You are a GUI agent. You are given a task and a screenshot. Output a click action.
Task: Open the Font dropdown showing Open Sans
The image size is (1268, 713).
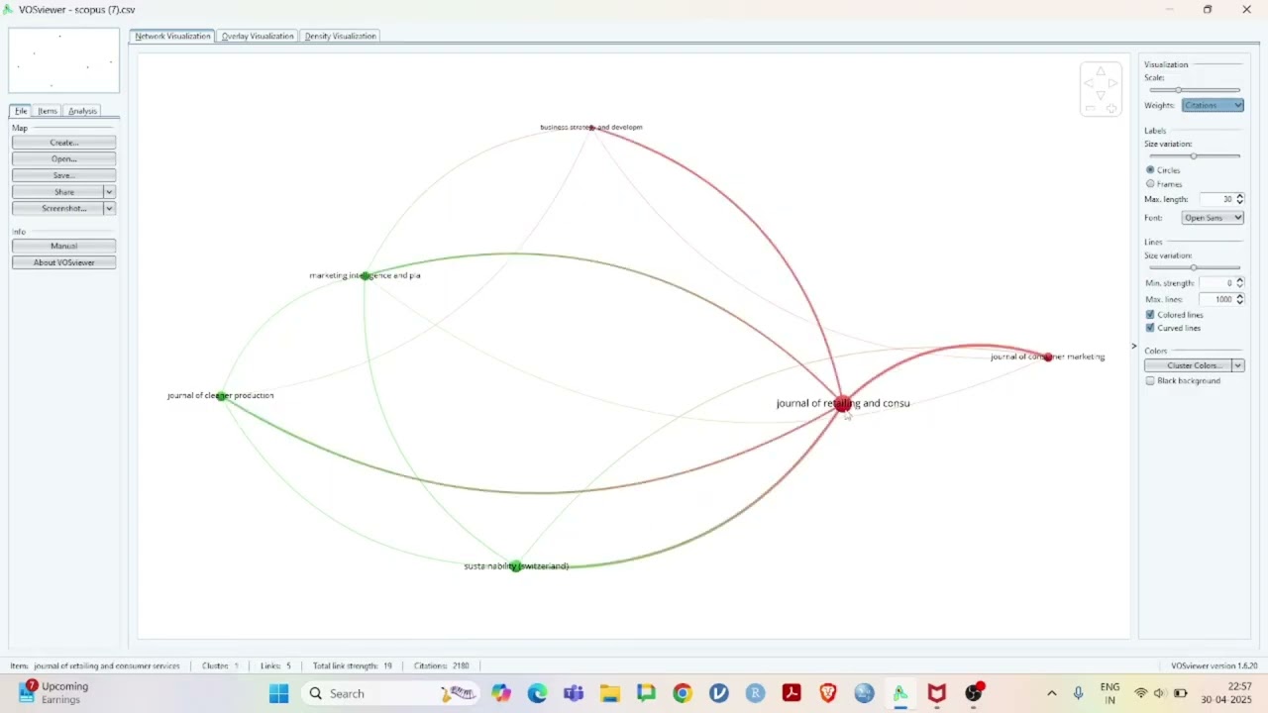tap(1213, 218)
